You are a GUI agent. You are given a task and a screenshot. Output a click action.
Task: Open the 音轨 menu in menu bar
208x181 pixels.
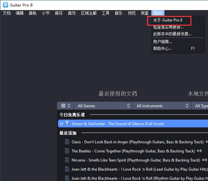click(33, 13)
